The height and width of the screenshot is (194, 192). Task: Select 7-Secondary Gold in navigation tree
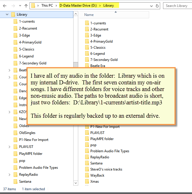33,63
